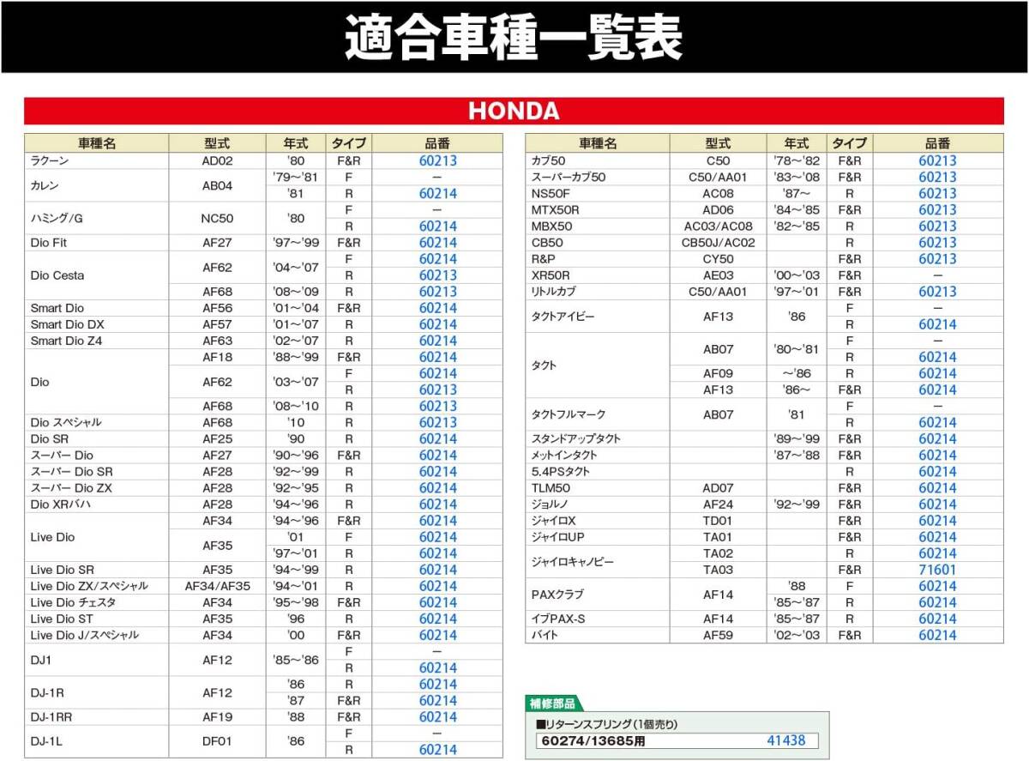
Task: Click the 'イブPAX-S' model name
Action: [558, 619]
